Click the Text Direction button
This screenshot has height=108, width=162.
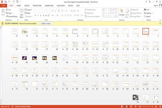90,10
